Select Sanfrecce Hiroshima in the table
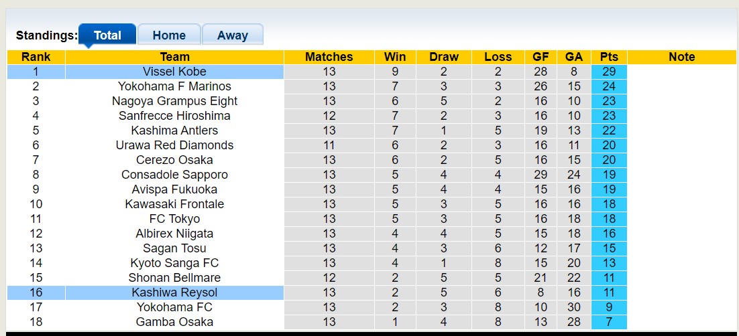 coord(174,116)
